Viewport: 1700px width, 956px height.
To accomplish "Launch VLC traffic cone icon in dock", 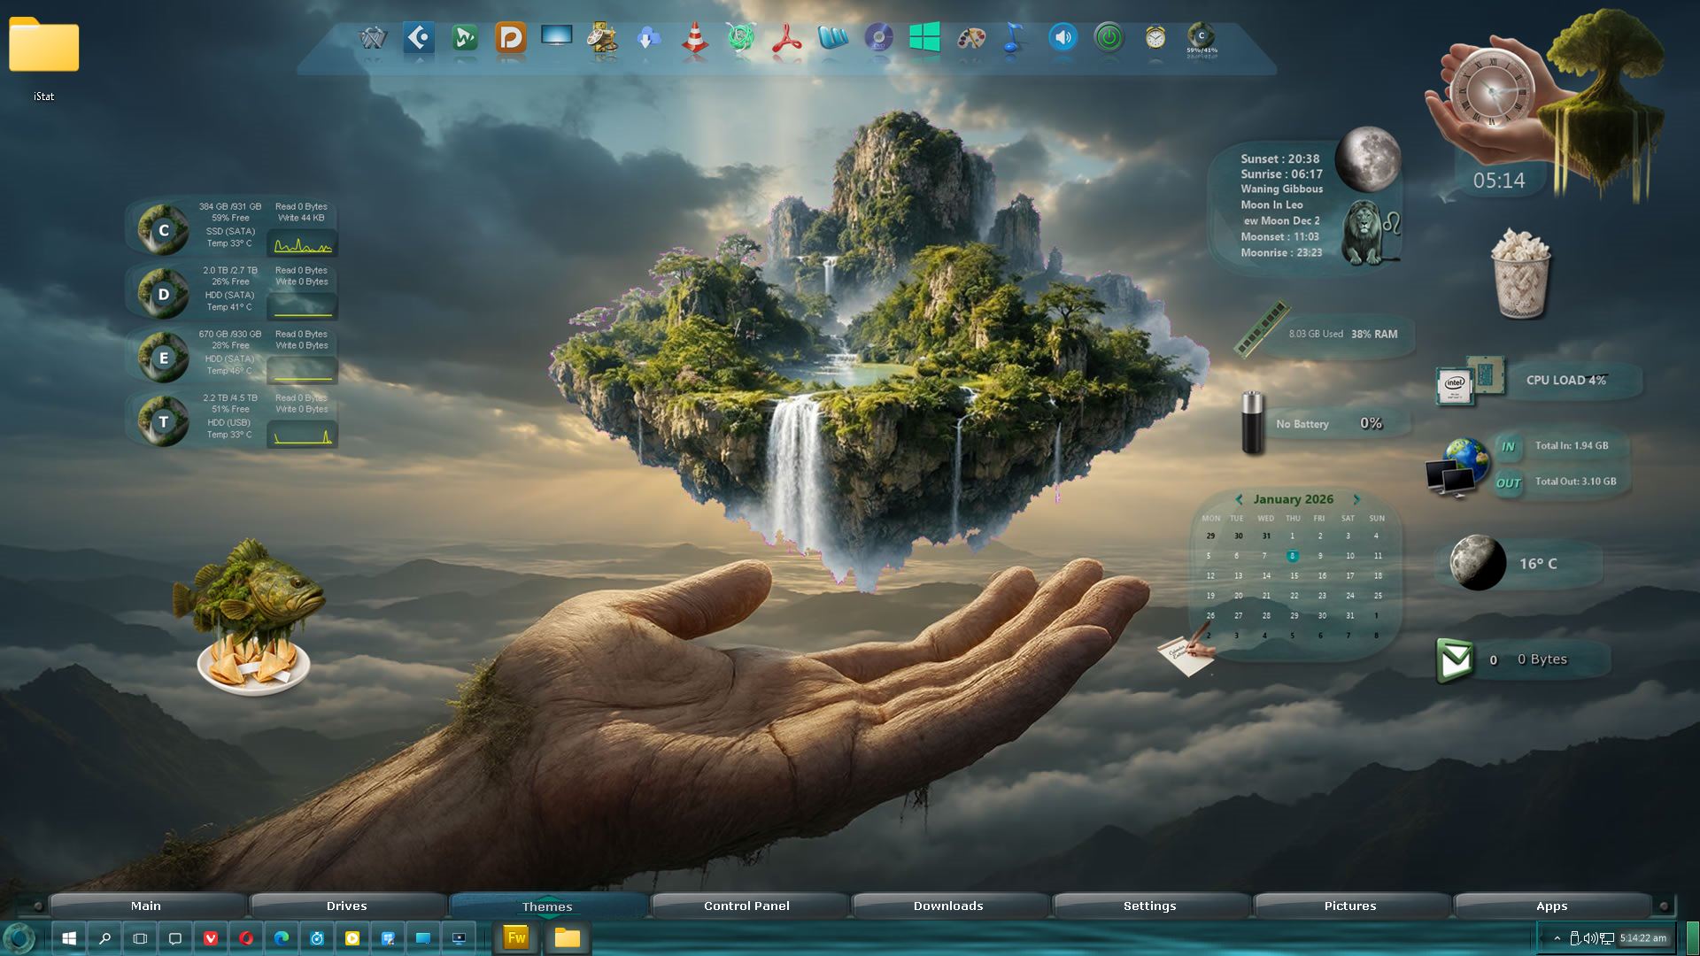I will 695,38.
